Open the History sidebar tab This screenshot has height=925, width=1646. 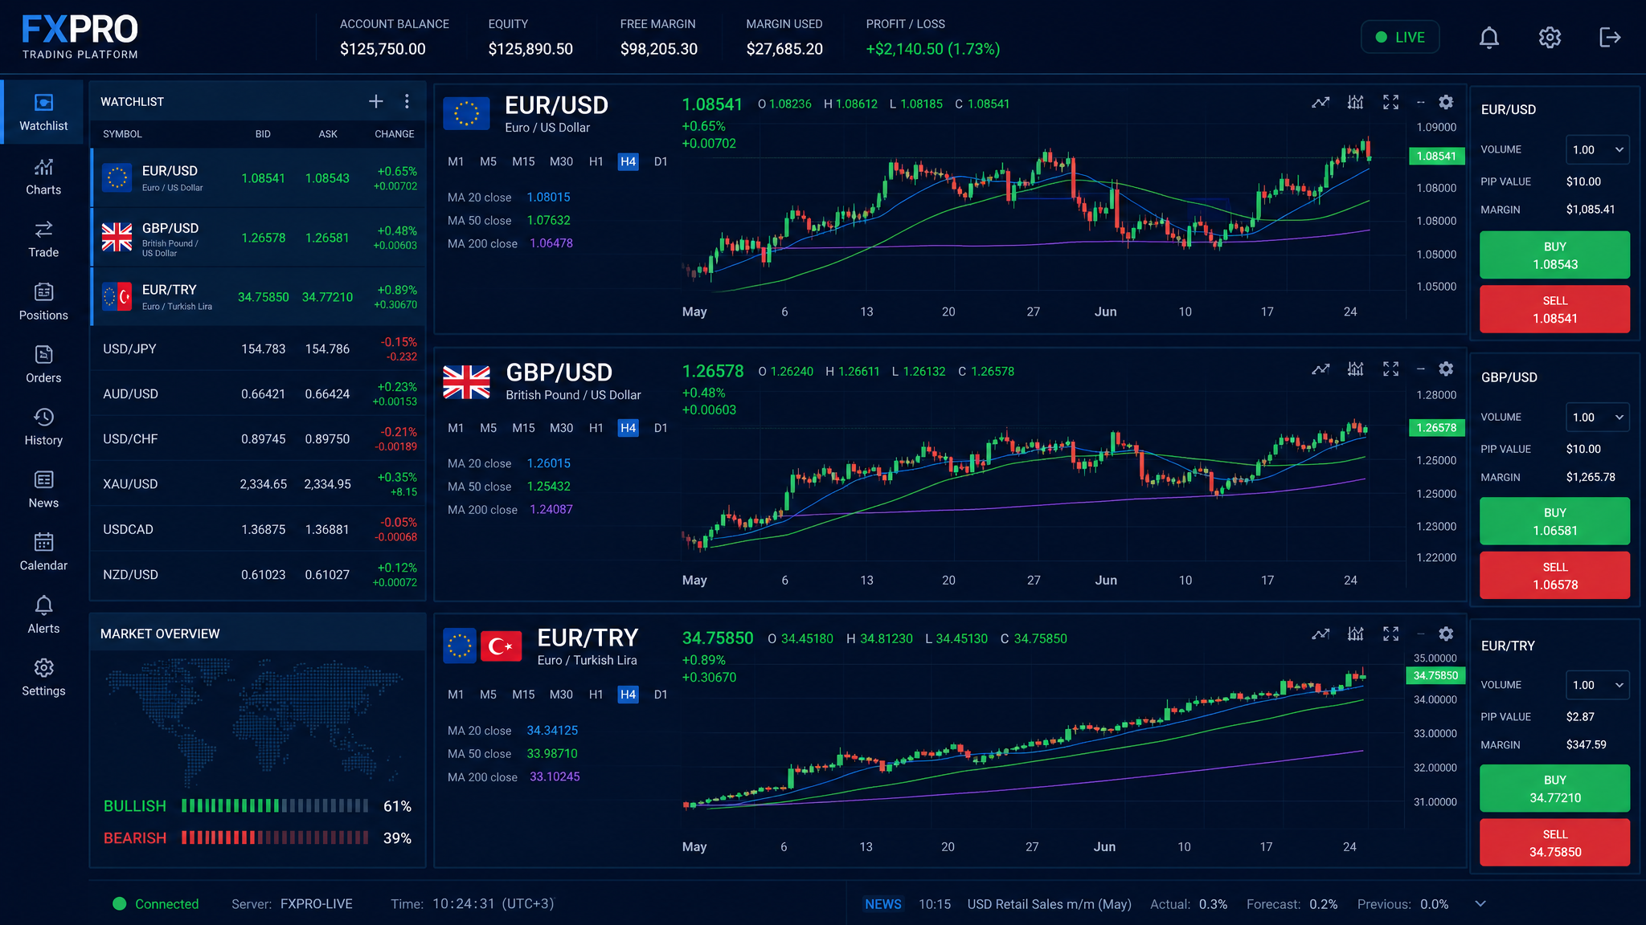click(43, 426)
